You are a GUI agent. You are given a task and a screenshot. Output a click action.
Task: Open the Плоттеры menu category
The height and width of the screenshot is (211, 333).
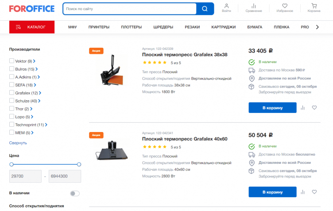[x=132, y=27]
